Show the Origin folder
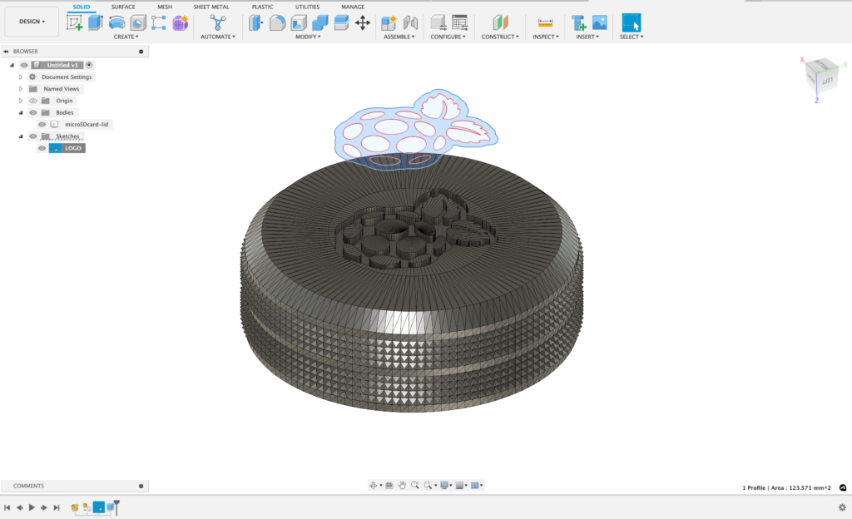Screen dimensions: 852x519 [x=33, y=101]
